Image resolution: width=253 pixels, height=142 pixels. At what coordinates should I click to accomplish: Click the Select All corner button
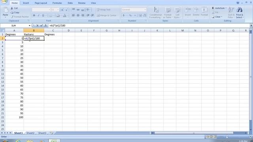click(2, 30)
